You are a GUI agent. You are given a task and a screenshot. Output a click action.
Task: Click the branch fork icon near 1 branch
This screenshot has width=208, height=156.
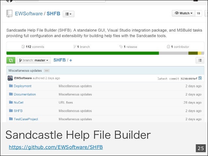coord(75,47)
